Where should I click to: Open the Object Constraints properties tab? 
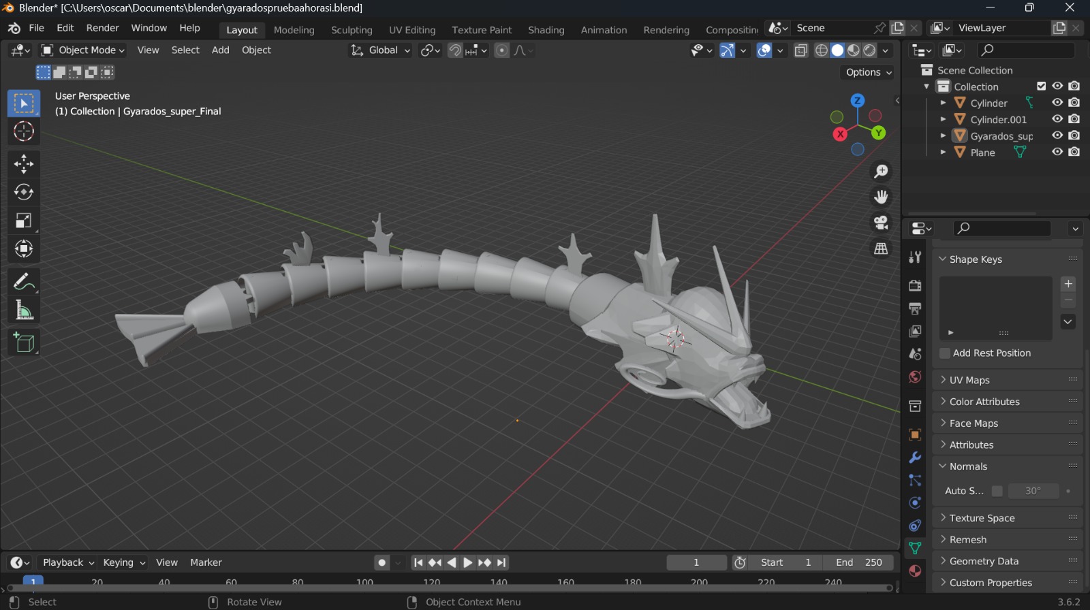915,526
